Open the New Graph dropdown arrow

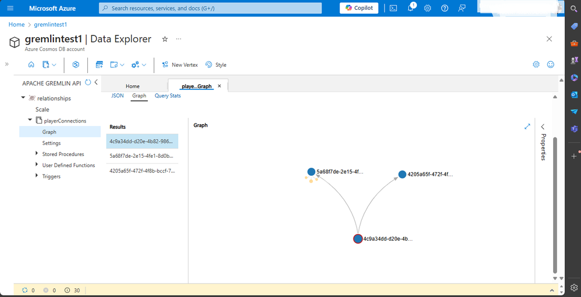coord(54,65)
